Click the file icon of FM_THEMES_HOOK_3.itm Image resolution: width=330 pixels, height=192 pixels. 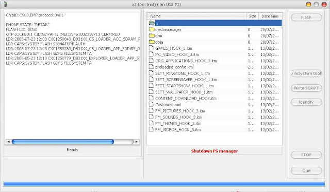[x=151, y=123]
